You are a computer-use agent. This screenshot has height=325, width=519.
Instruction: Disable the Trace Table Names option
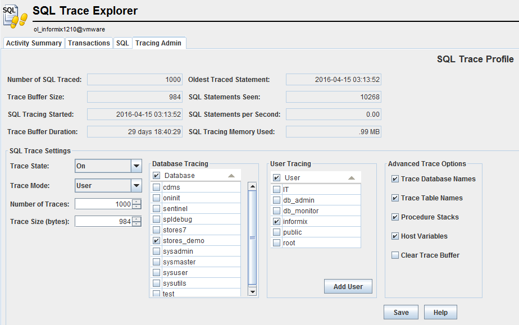tap(395, 198)
